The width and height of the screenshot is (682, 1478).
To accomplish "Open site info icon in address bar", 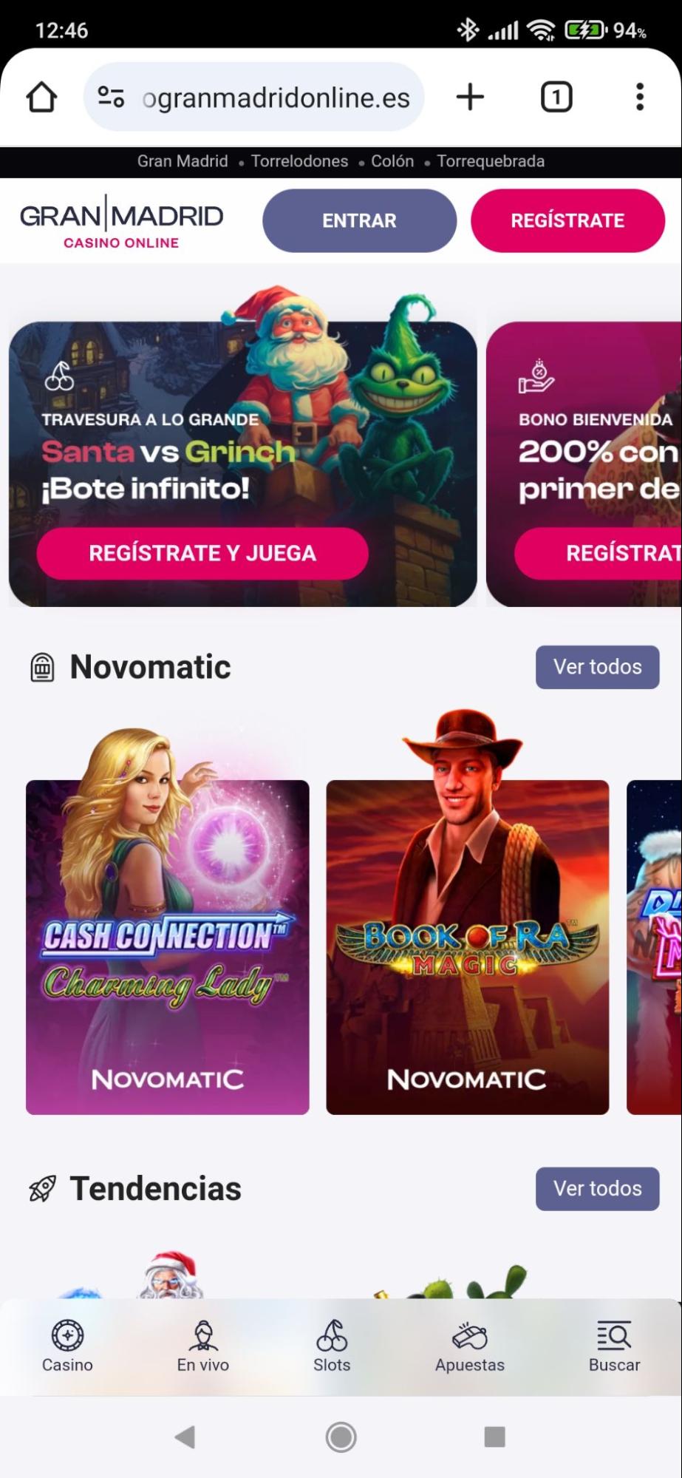I will (112, 97).
